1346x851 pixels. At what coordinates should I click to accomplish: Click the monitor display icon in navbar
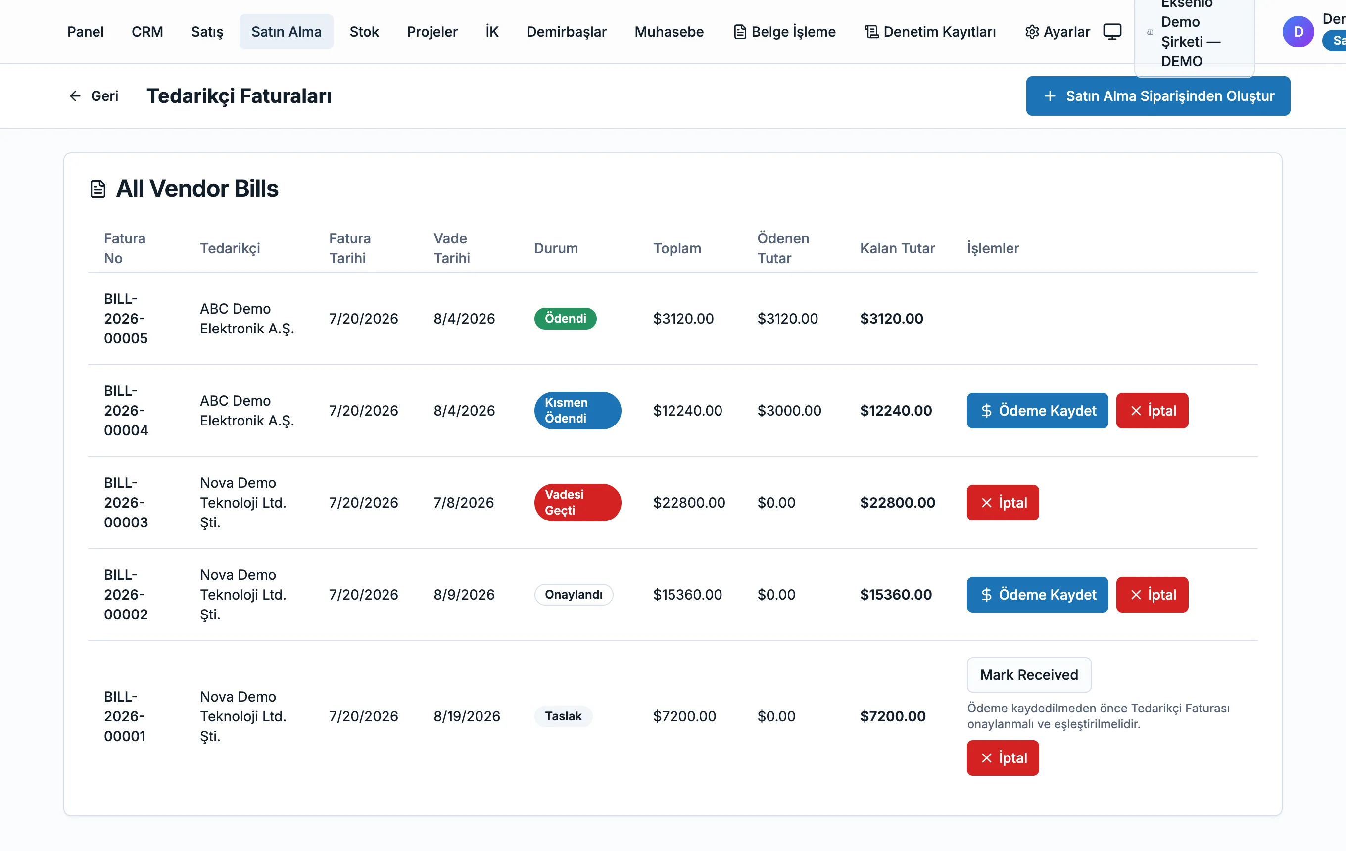point(1112,32)
